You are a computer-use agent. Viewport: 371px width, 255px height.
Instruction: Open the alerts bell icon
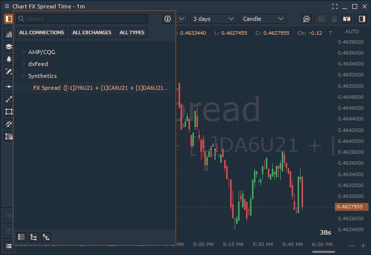8,59
